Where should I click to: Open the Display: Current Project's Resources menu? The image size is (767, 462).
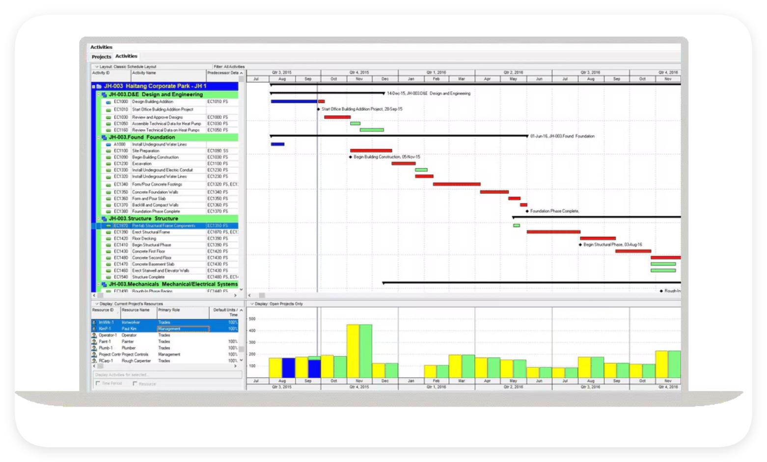tap(97, 304)
